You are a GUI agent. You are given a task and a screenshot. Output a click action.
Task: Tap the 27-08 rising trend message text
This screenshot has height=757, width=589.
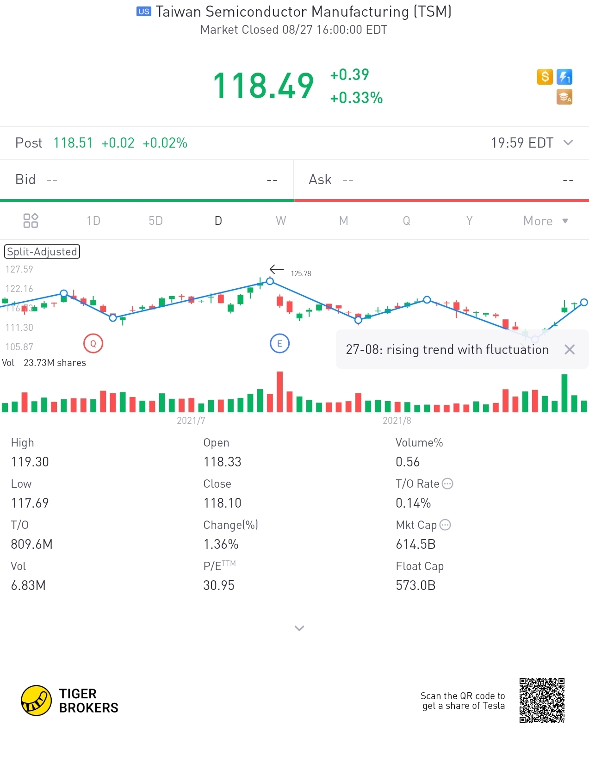click(447, 349)
